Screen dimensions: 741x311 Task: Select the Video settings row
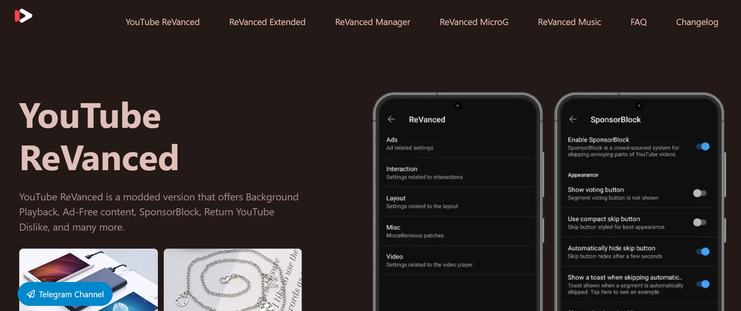pos(458,260)
